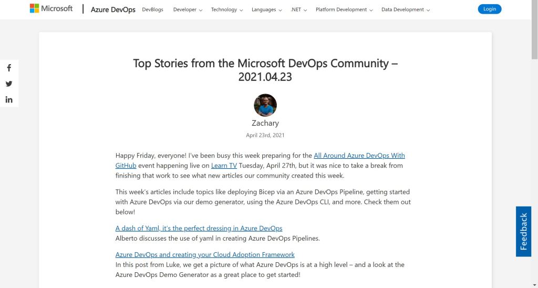Expand Platform Development menu
The image size is (538, 288).
(344, 9)
